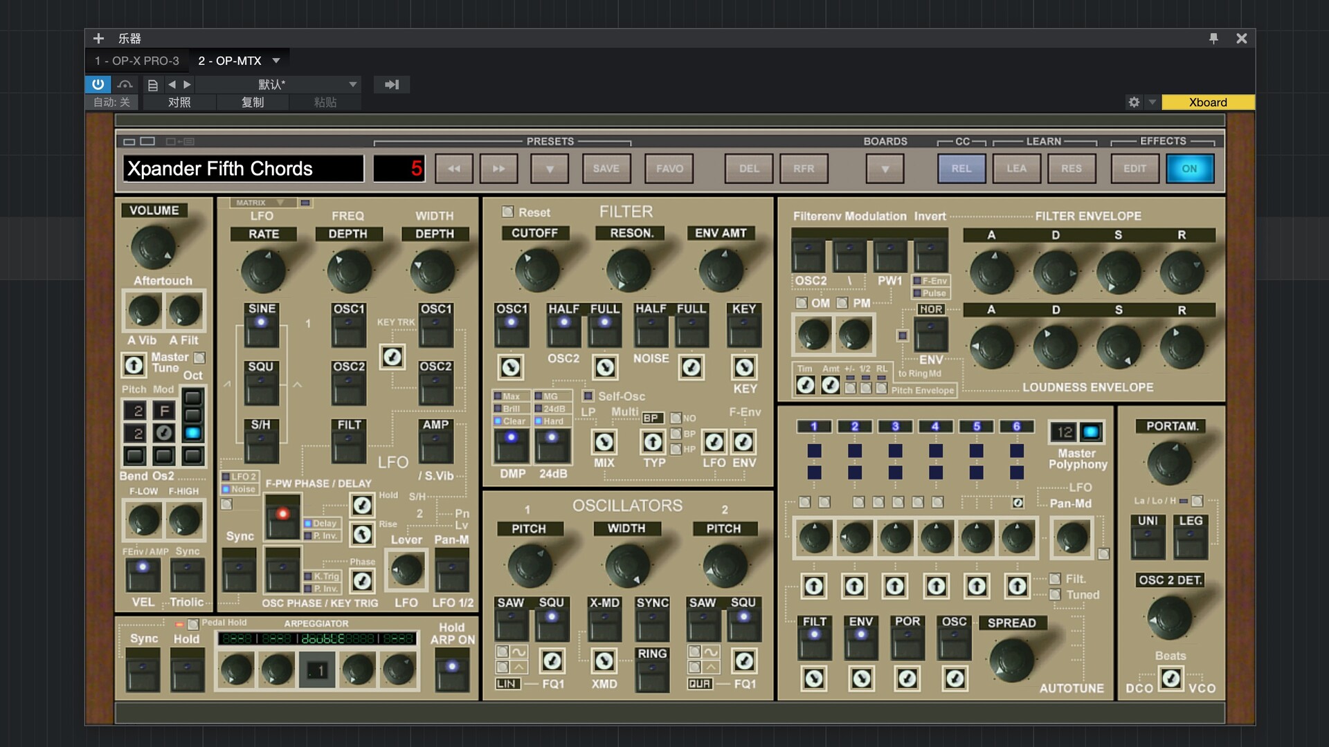The width and height of the screenshot is (1329, 747).
Task: Click the sidechain arrow icon beside preset name
Action: [392, 84]
